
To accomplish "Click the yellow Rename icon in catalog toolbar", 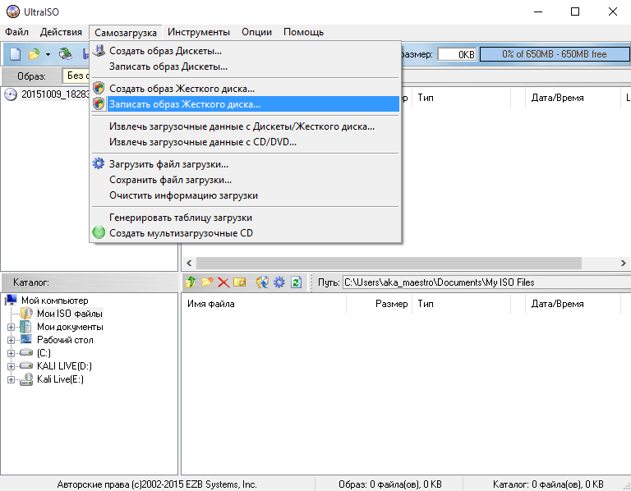I will pos(239,282).
